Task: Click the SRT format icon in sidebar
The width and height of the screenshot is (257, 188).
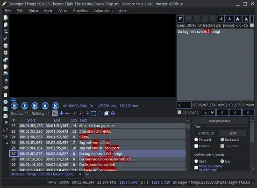Action: click(x=6, y=116)
